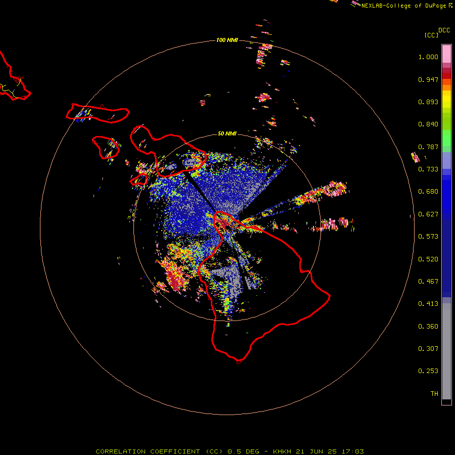Click the 0.467 legend value
455x455 pixels.
pos(428,282)
